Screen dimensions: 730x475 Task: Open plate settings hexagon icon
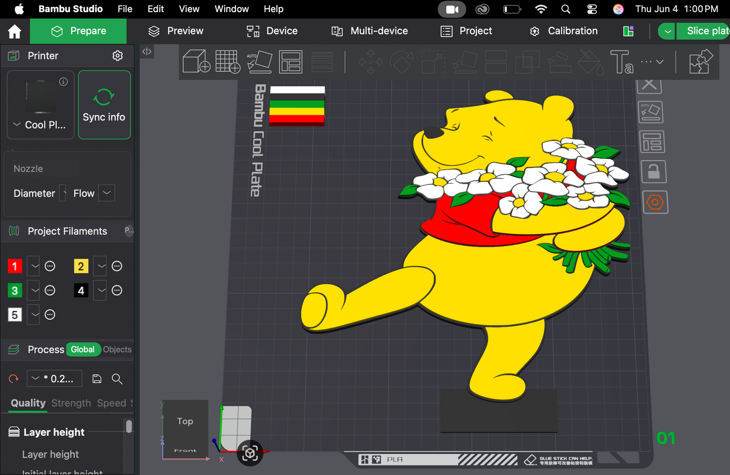click(x=655, y=202)
